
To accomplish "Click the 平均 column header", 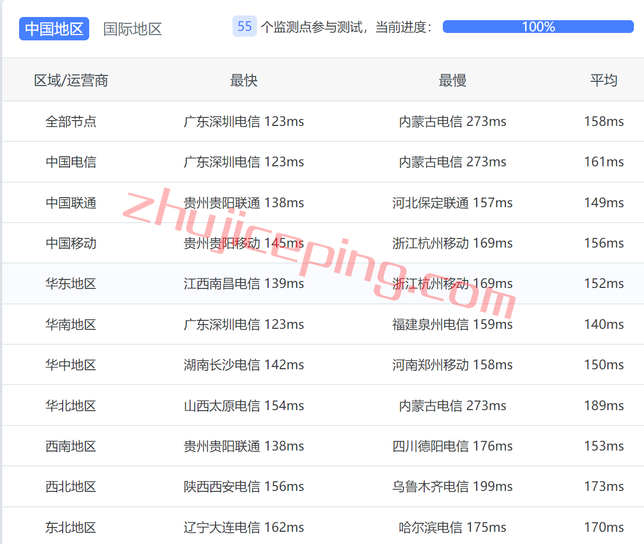I will pos(604,80).
